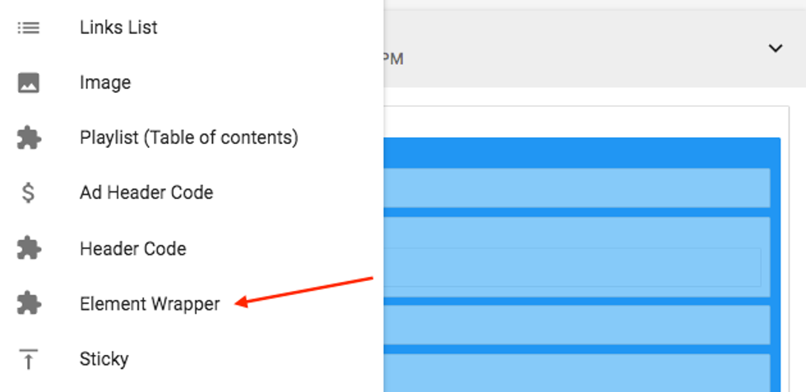Image resolution: width=806 pixels, height=392 pixels.
Task: Click the Playlist puzzle-piece icon
Action: (29, 138)
